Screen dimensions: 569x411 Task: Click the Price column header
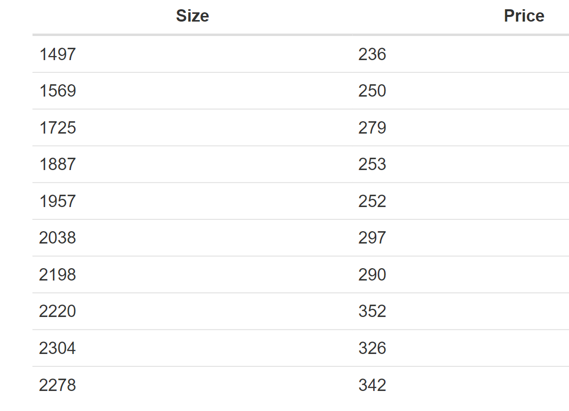coord(524,16)
